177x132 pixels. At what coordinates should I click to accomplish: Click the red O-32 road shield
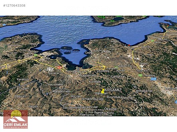click(59, 67)
